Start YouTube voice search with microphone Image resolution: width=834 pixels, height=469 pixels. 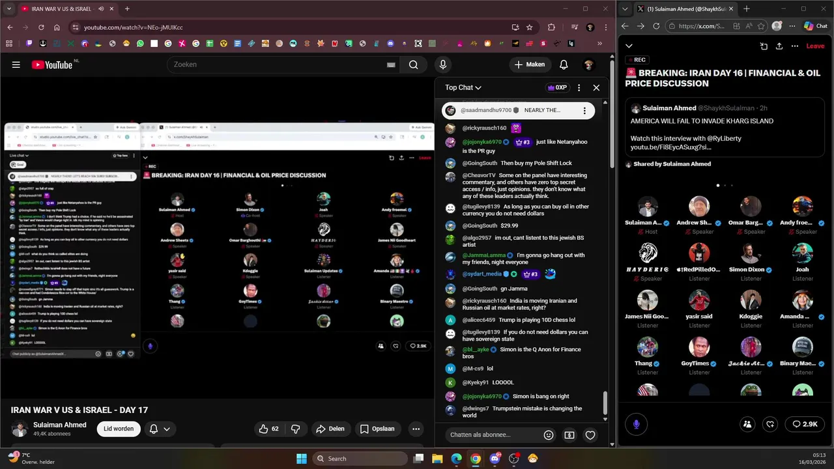(443, 64)
